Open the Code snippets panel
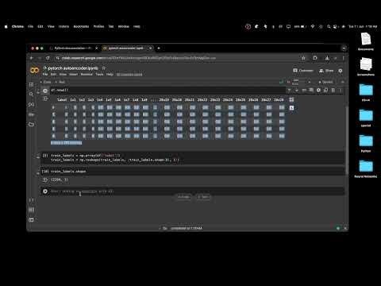This screenshot has height=286, width=381. pyautogui.click(x=31, y=200)
